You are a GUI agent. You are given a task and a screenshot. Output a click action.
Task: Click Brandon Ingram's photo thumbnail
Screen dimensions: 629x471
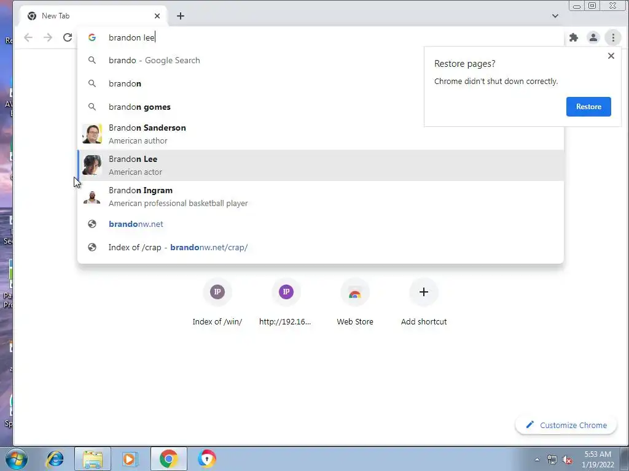pos(92,197)
